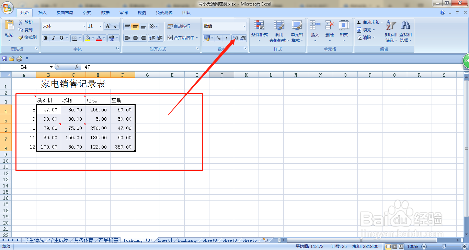The image size is (469, 250).
Task: Click Decrease Decimal
Action: click(243, 38)
